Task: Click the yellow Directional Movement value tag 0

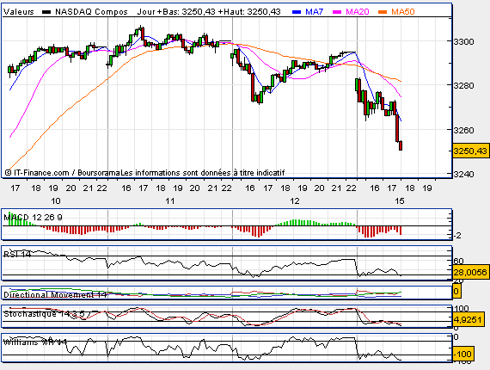Action: click(x=456, y=292)
